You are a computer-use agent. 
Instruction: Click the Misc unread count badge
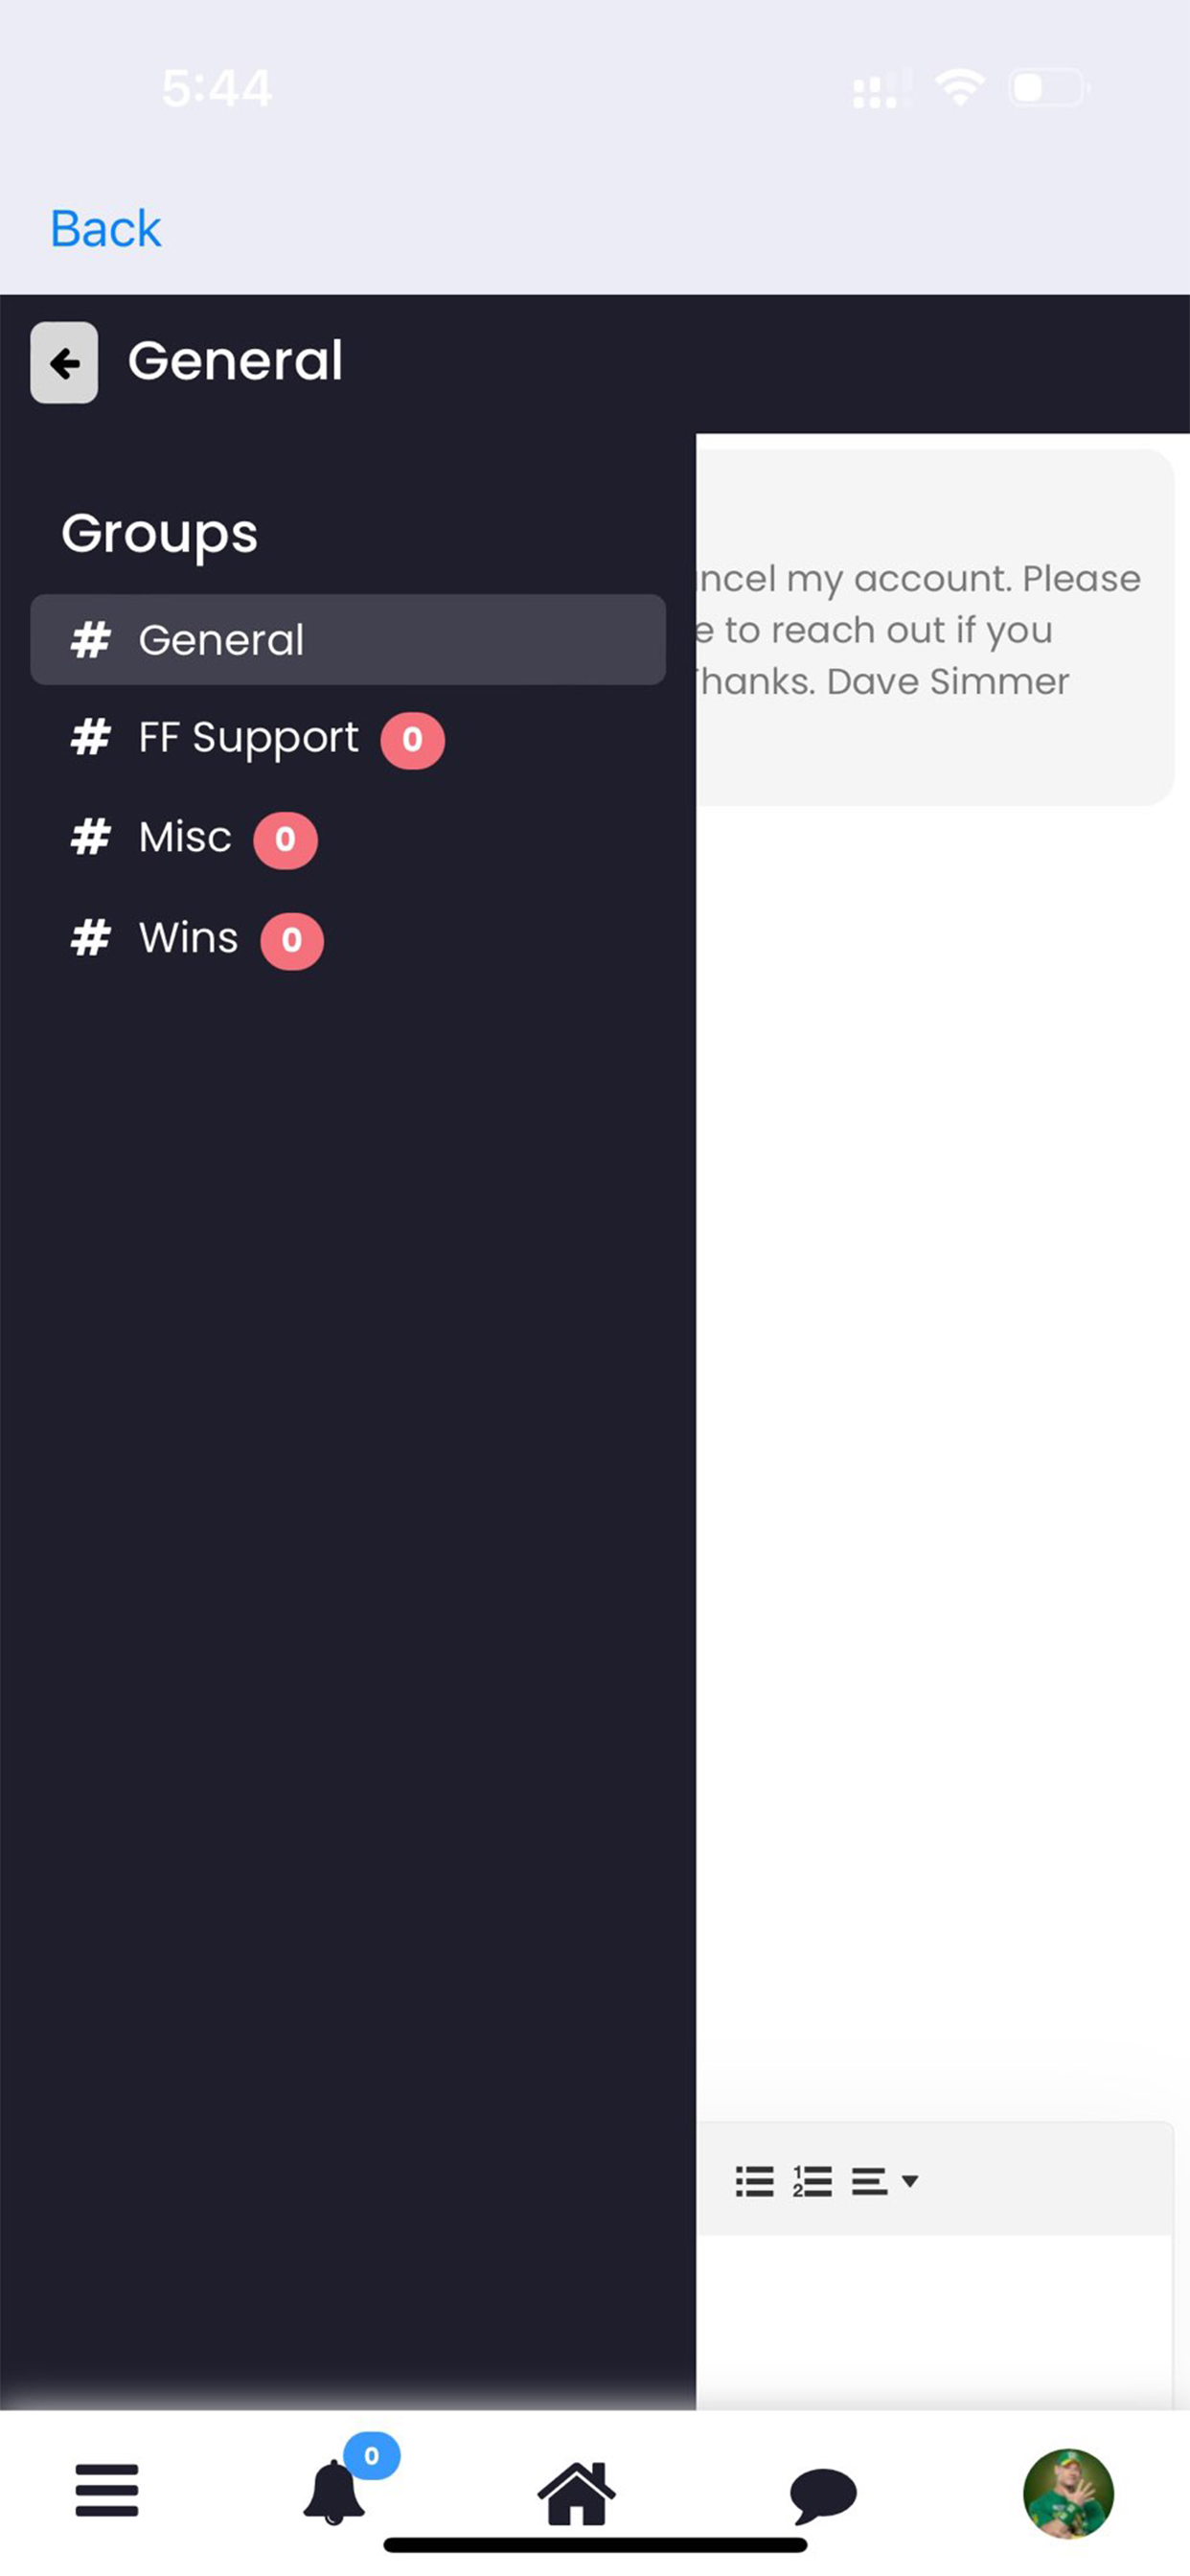coord(285,840)
